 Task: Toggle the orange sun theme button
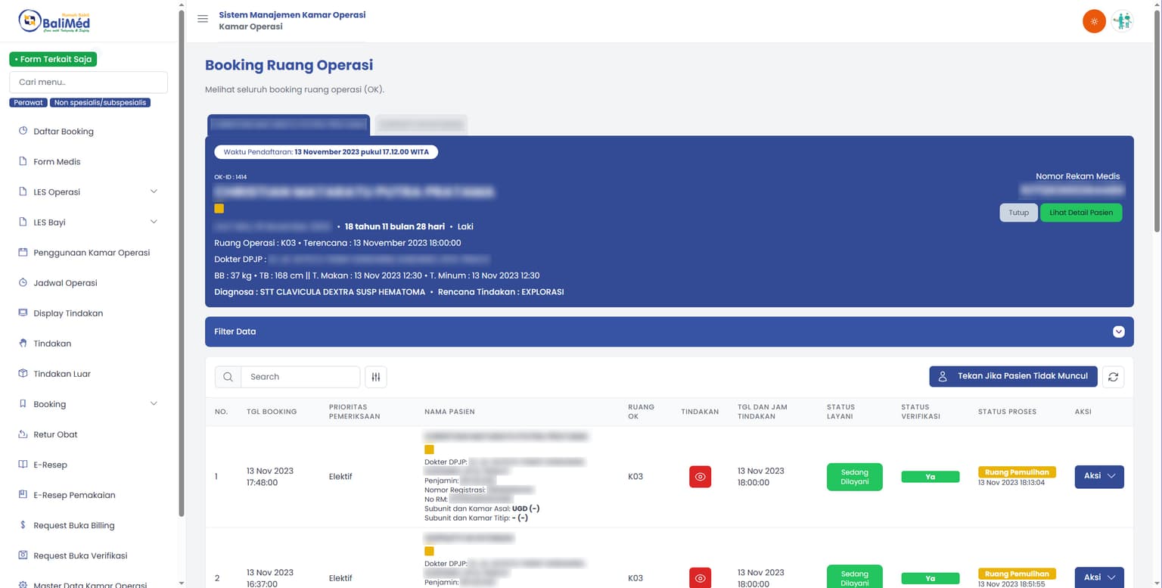(x=1094, y=21)
